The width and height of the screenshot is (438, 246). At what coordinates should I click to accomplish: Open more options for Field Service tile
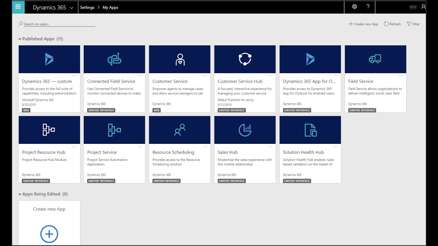(x=401, y=76)
